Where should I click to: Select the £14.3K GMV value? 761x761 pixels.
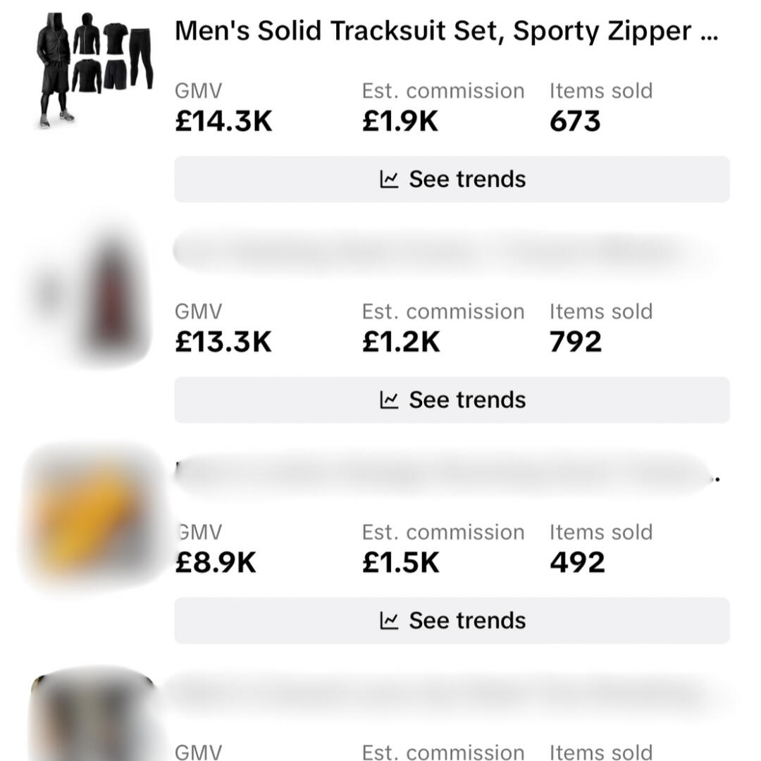coord(223,122)
